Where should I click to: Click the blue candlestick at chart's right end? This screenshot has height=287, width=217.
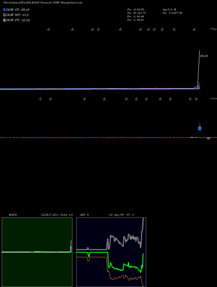(x=200, y=128)
